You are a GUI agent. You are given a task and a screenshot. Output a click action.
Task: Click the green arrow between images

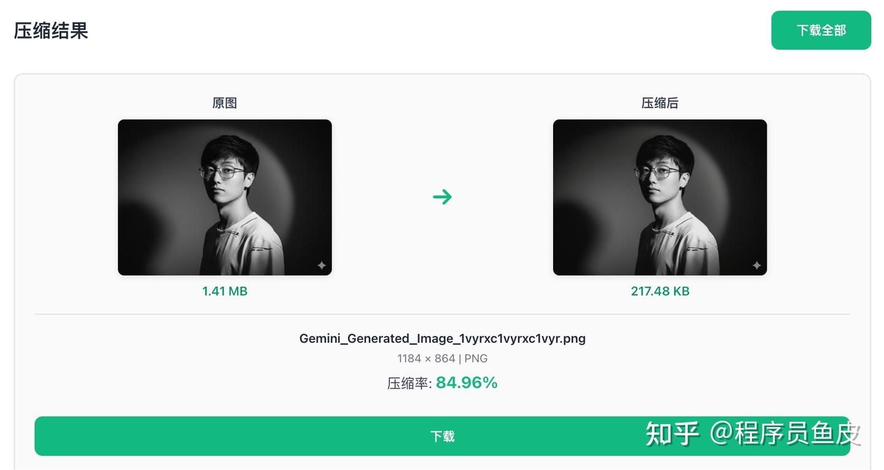click(x=442, y=197)
